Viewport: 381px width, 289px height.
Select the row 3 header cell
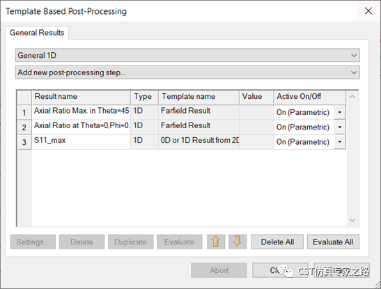24,142
